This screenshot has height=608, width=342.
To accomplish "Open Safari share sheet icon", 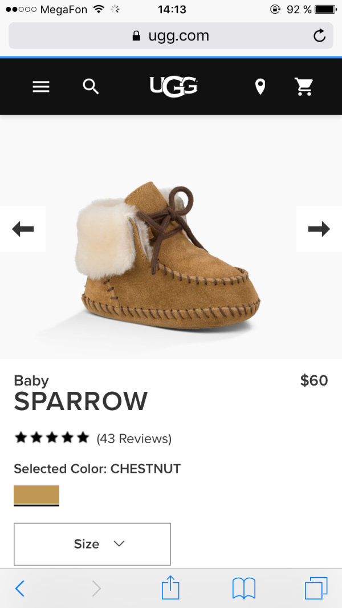I will pyautogui.click(x=170, y=588).
